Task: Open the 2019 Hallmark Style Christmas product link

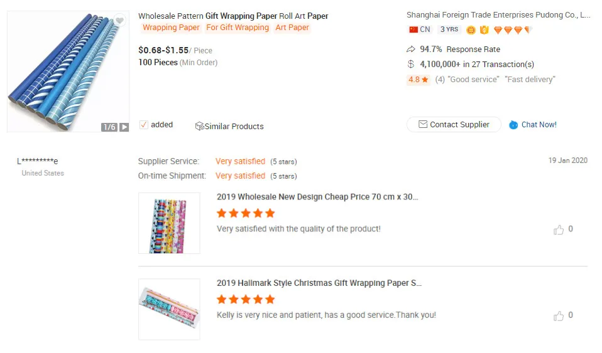Action: pos(319,283)
